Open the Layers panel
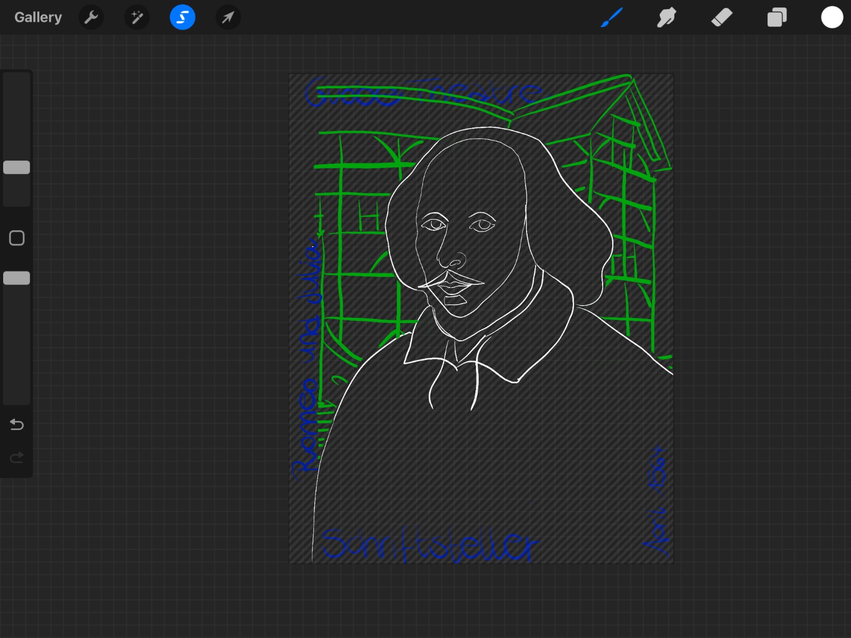 point(777,18)
